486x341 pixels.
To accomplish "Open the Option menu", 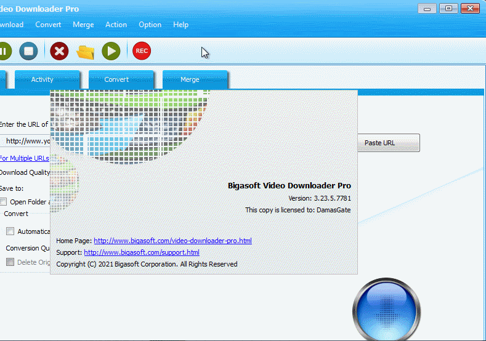I will point(150,25).
